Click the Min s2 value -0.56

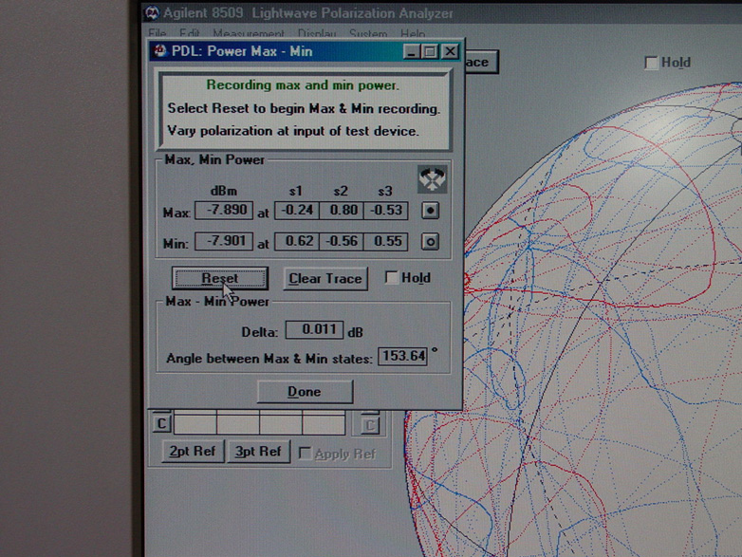click(x=342, y=241)
